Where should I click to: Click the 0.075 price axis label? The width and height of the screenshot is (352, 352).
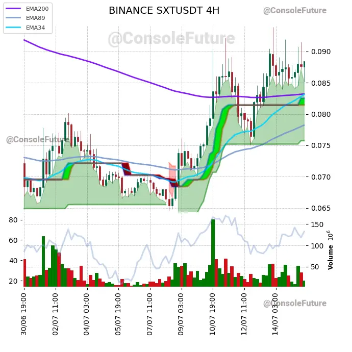[321, 146]
